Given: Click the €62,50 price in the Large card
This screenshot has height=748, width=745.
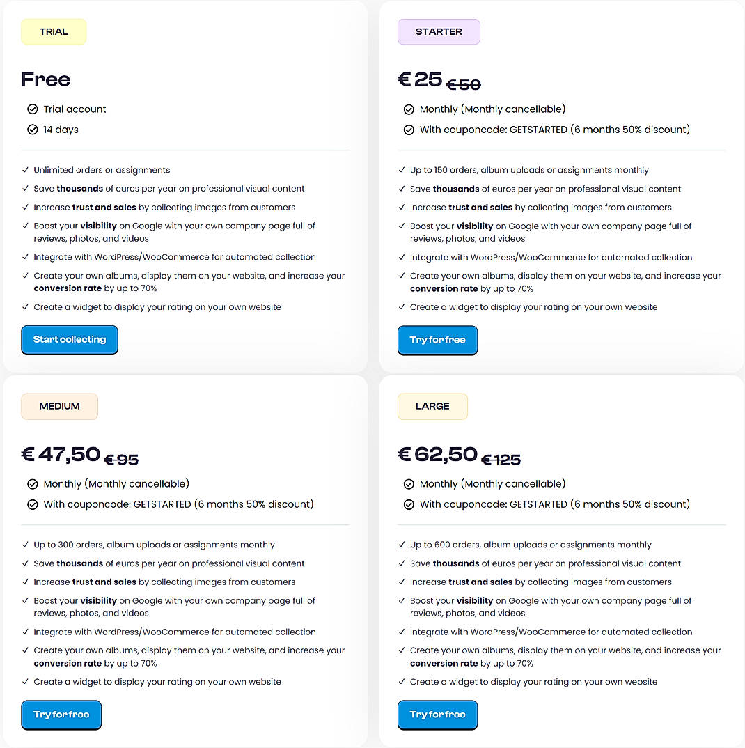Looking at the screenshot, I should tap(437, 454).
